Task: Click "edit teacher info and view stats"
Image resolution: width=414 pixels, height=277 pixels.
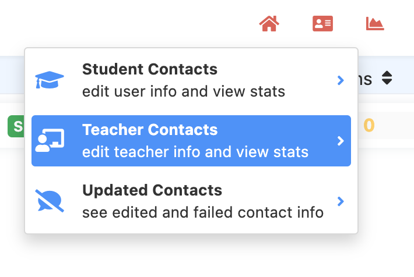Action: (x=195, y=152)
